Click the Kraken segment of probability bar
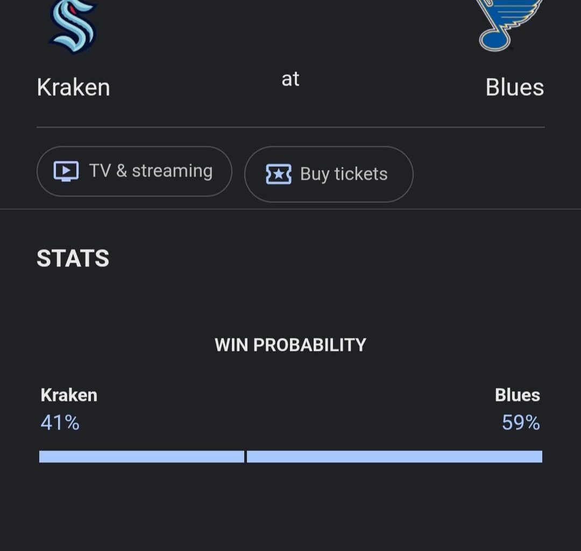Viewport: 581px width, 551px height. 141,457
